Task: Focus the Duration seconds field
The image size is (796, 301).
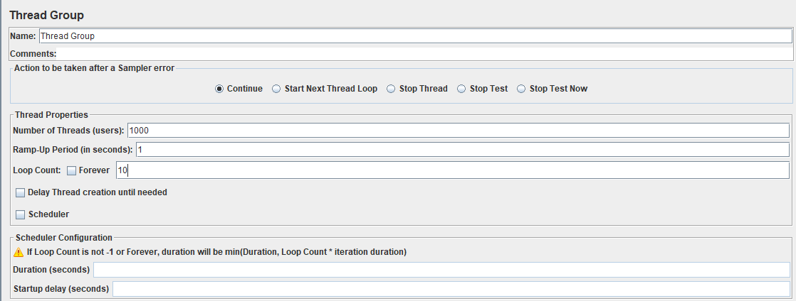Action: pyautogui.click(x=441, y=270)
